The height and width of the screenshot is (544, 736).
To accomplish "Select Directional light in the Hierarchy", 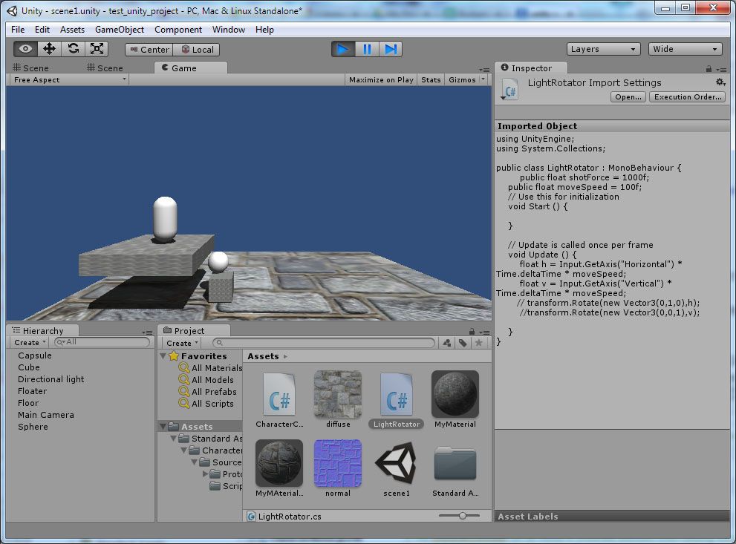I will tap(51, 379).
